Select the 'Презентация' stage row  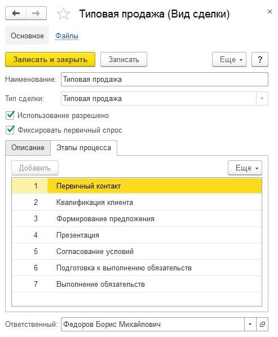pos(137,235)
